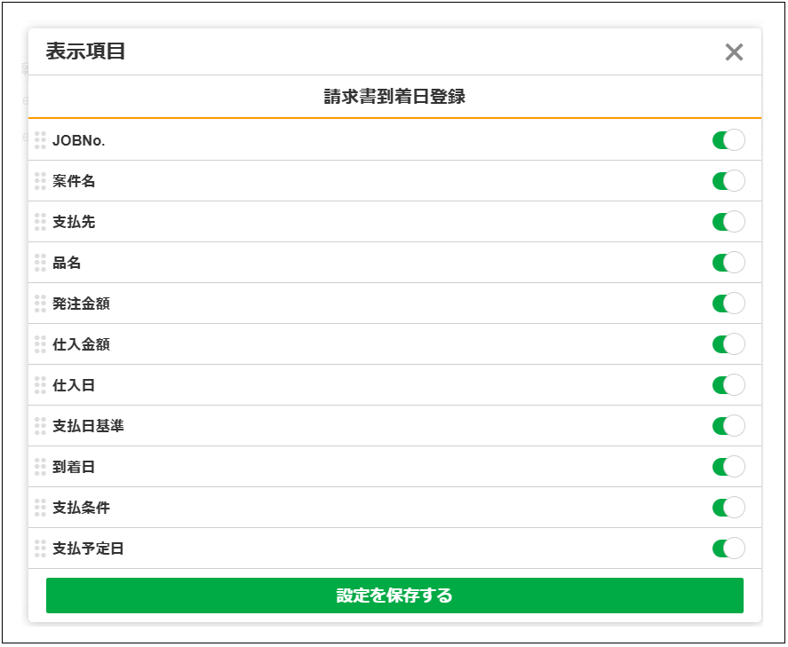This screenshot has width=788, height=647.
Task: Toggle the 品名 display switch
Action: click(728, 263)
